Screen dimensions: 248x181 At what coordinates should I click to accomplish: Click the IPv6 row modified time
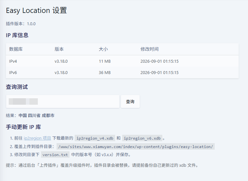click(x=159, y=72)
